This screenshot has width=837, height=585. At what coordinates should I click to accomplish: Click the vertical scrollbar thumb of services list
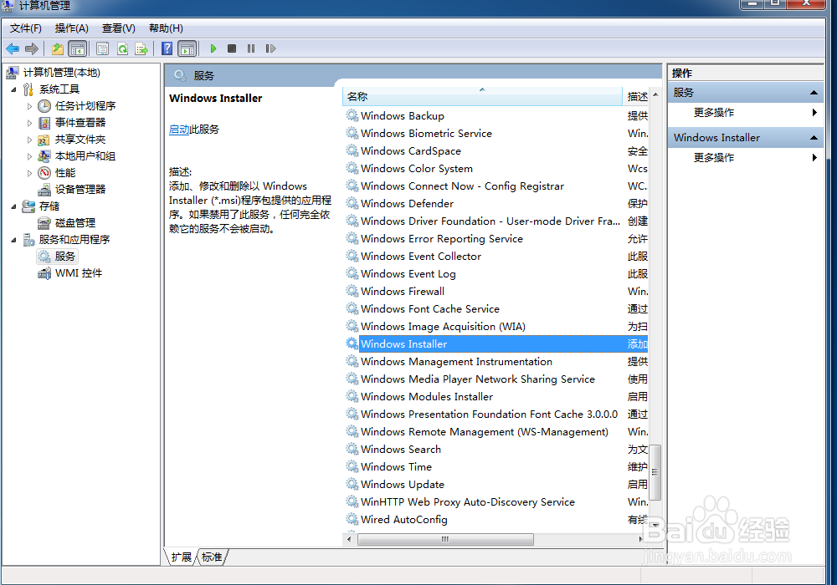(655, 472)
